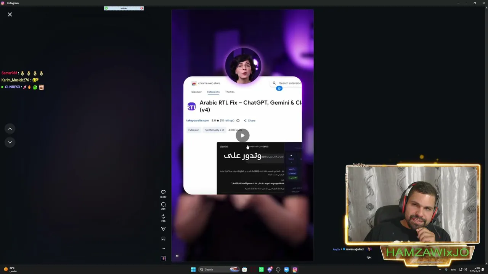Image resolution: width=488 pixels, height=274 pixels.
Task: Open OBS Studio from the taskbar
Action: [x=278, y=269]
